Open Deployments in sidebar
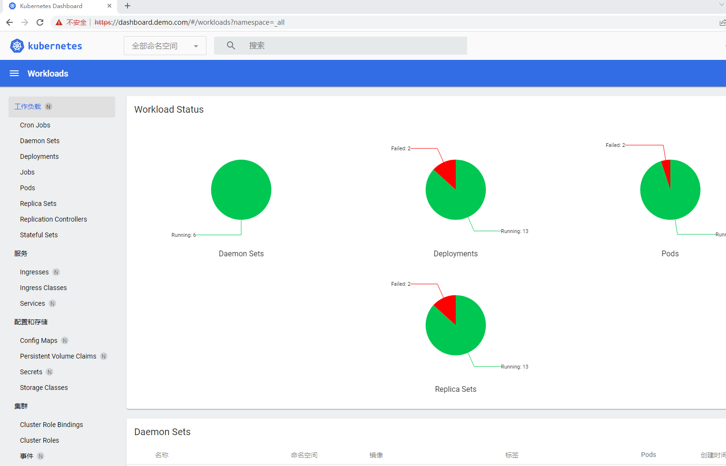The width and height of the screenshot is (726, 466). tap(39, 156)
